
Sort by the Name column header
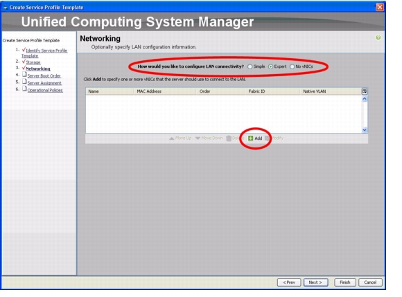tap(110, 91)
